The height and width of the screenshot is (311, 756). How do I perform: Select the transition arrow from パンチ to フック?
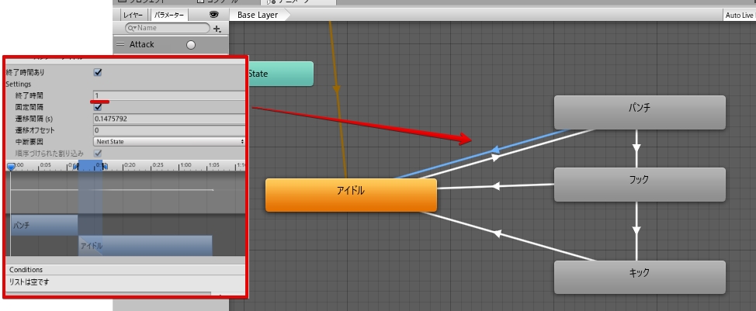pos(637,148)
